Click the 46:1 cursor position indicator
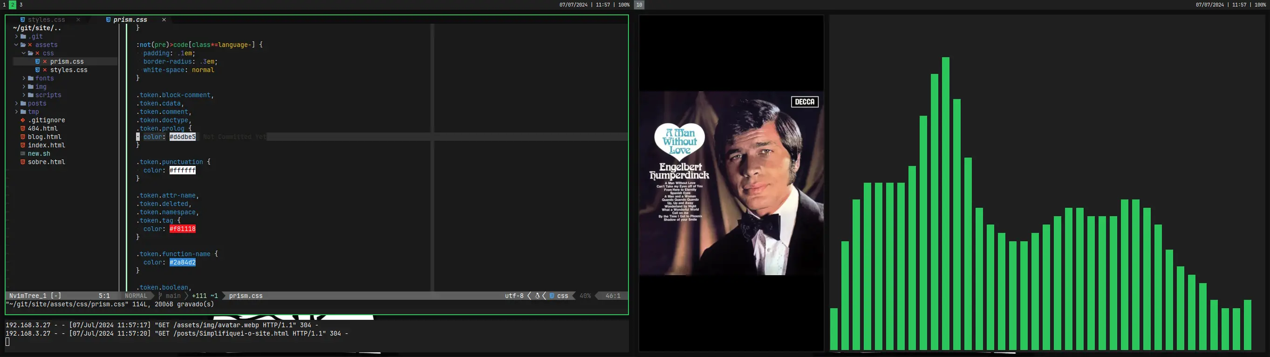The image size is (1270, 357). [613, 296]
